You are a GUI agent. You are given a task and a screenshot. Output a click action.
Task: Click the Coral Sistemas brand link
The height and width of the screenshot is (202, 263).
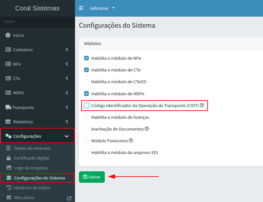pyautogui.click(x=37, y=8)
